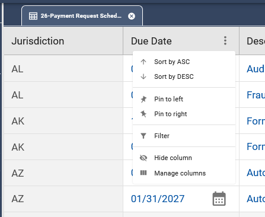Click the Jurisdiction column header
This screenshot has width=265, height=217.
coord(63,41)
